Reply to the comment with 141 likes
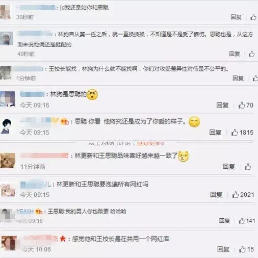 (224, 221)
